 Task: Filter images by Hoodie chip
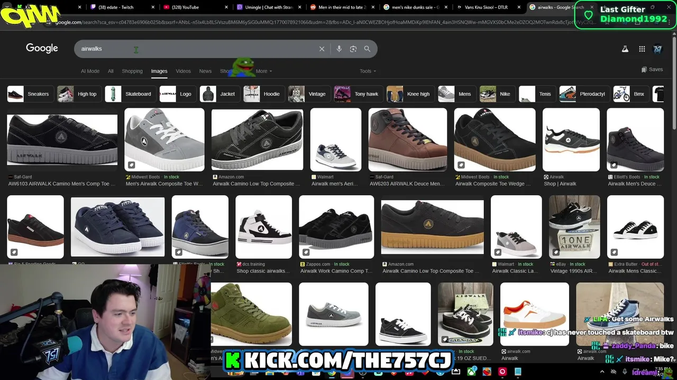pos(264,94)
